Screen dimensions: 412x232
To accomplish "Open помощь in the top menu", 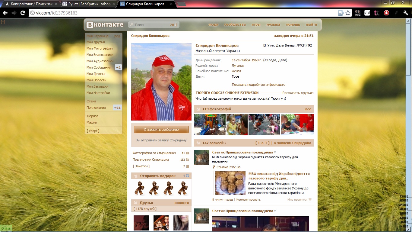I will point(293,24).
